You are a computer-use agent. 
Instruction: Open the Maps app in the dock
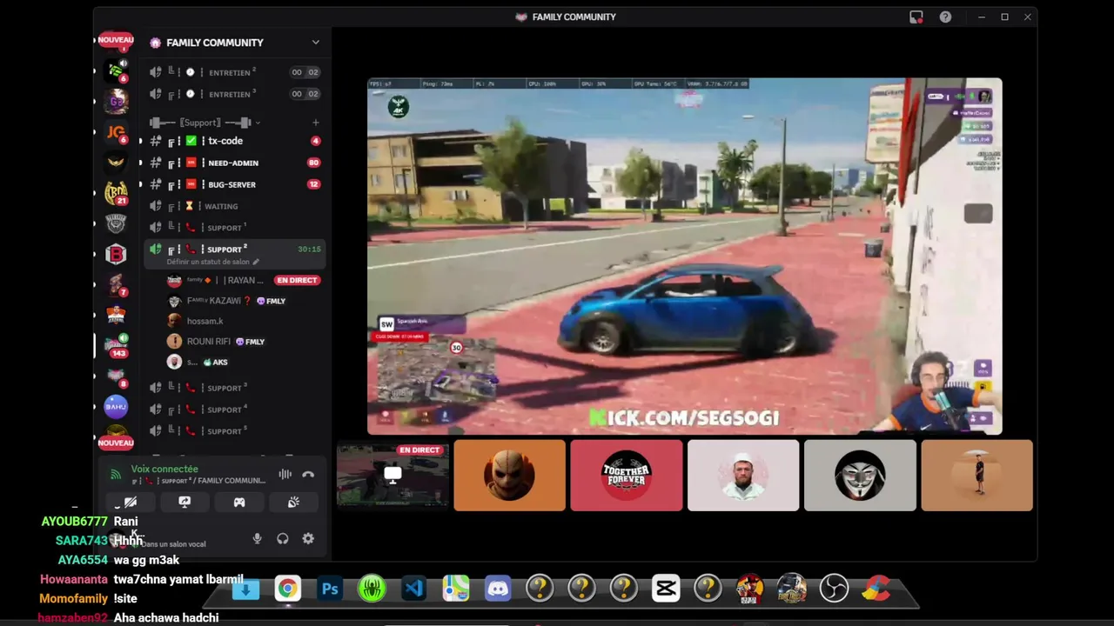click(x=455, y=589)
